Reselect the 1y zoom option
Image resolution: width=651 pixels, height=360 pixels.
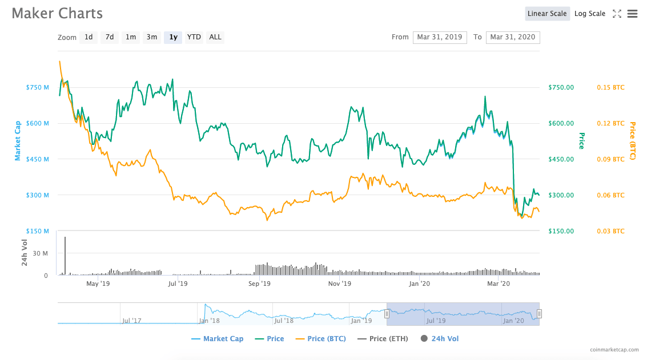pyautogui.click(x=172, y=37)
